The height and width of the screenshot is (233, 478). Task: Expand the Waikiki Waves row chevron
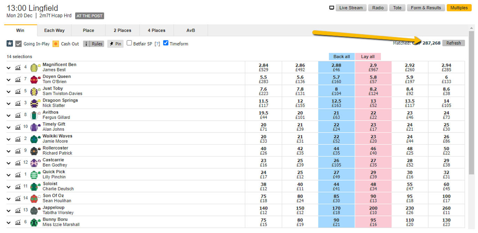[9, 139]
